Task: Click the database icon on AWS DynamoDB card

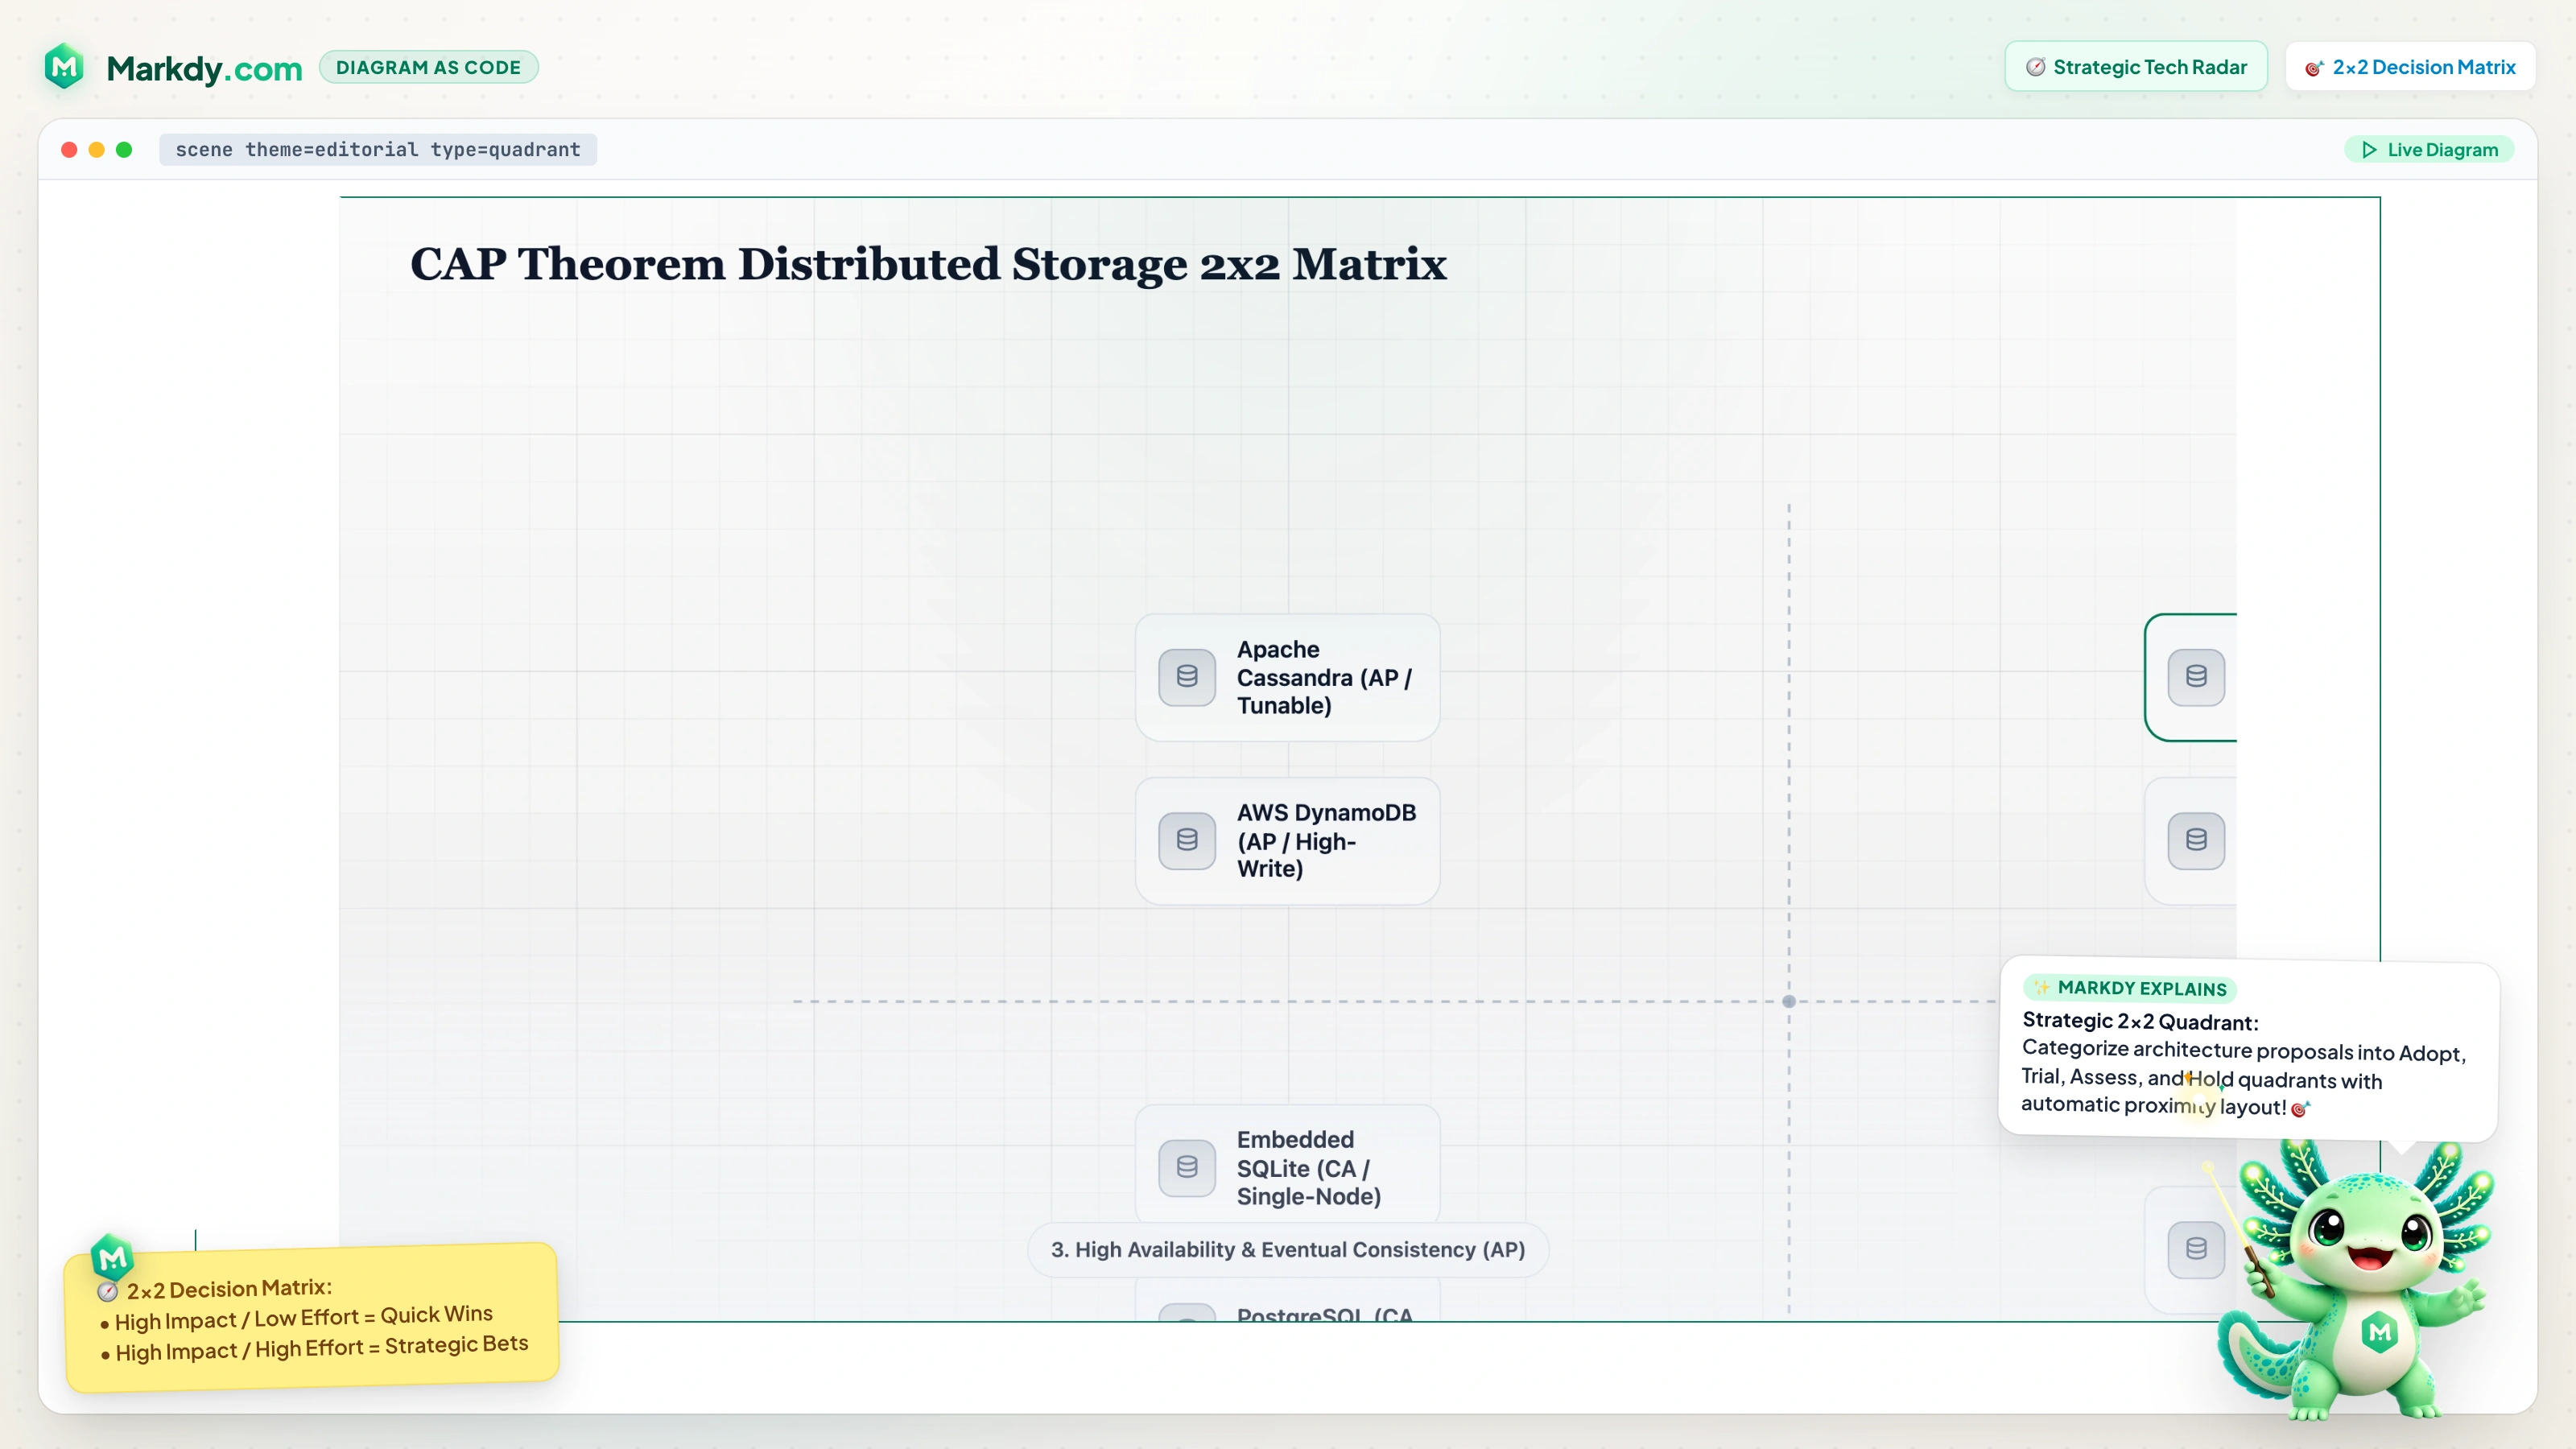Action: click(x=1187, y=841)
